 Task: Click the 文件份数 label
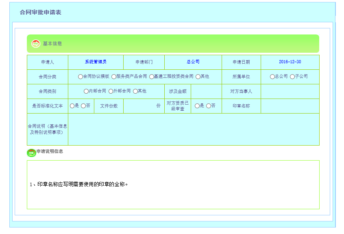(x=109, y=106)
